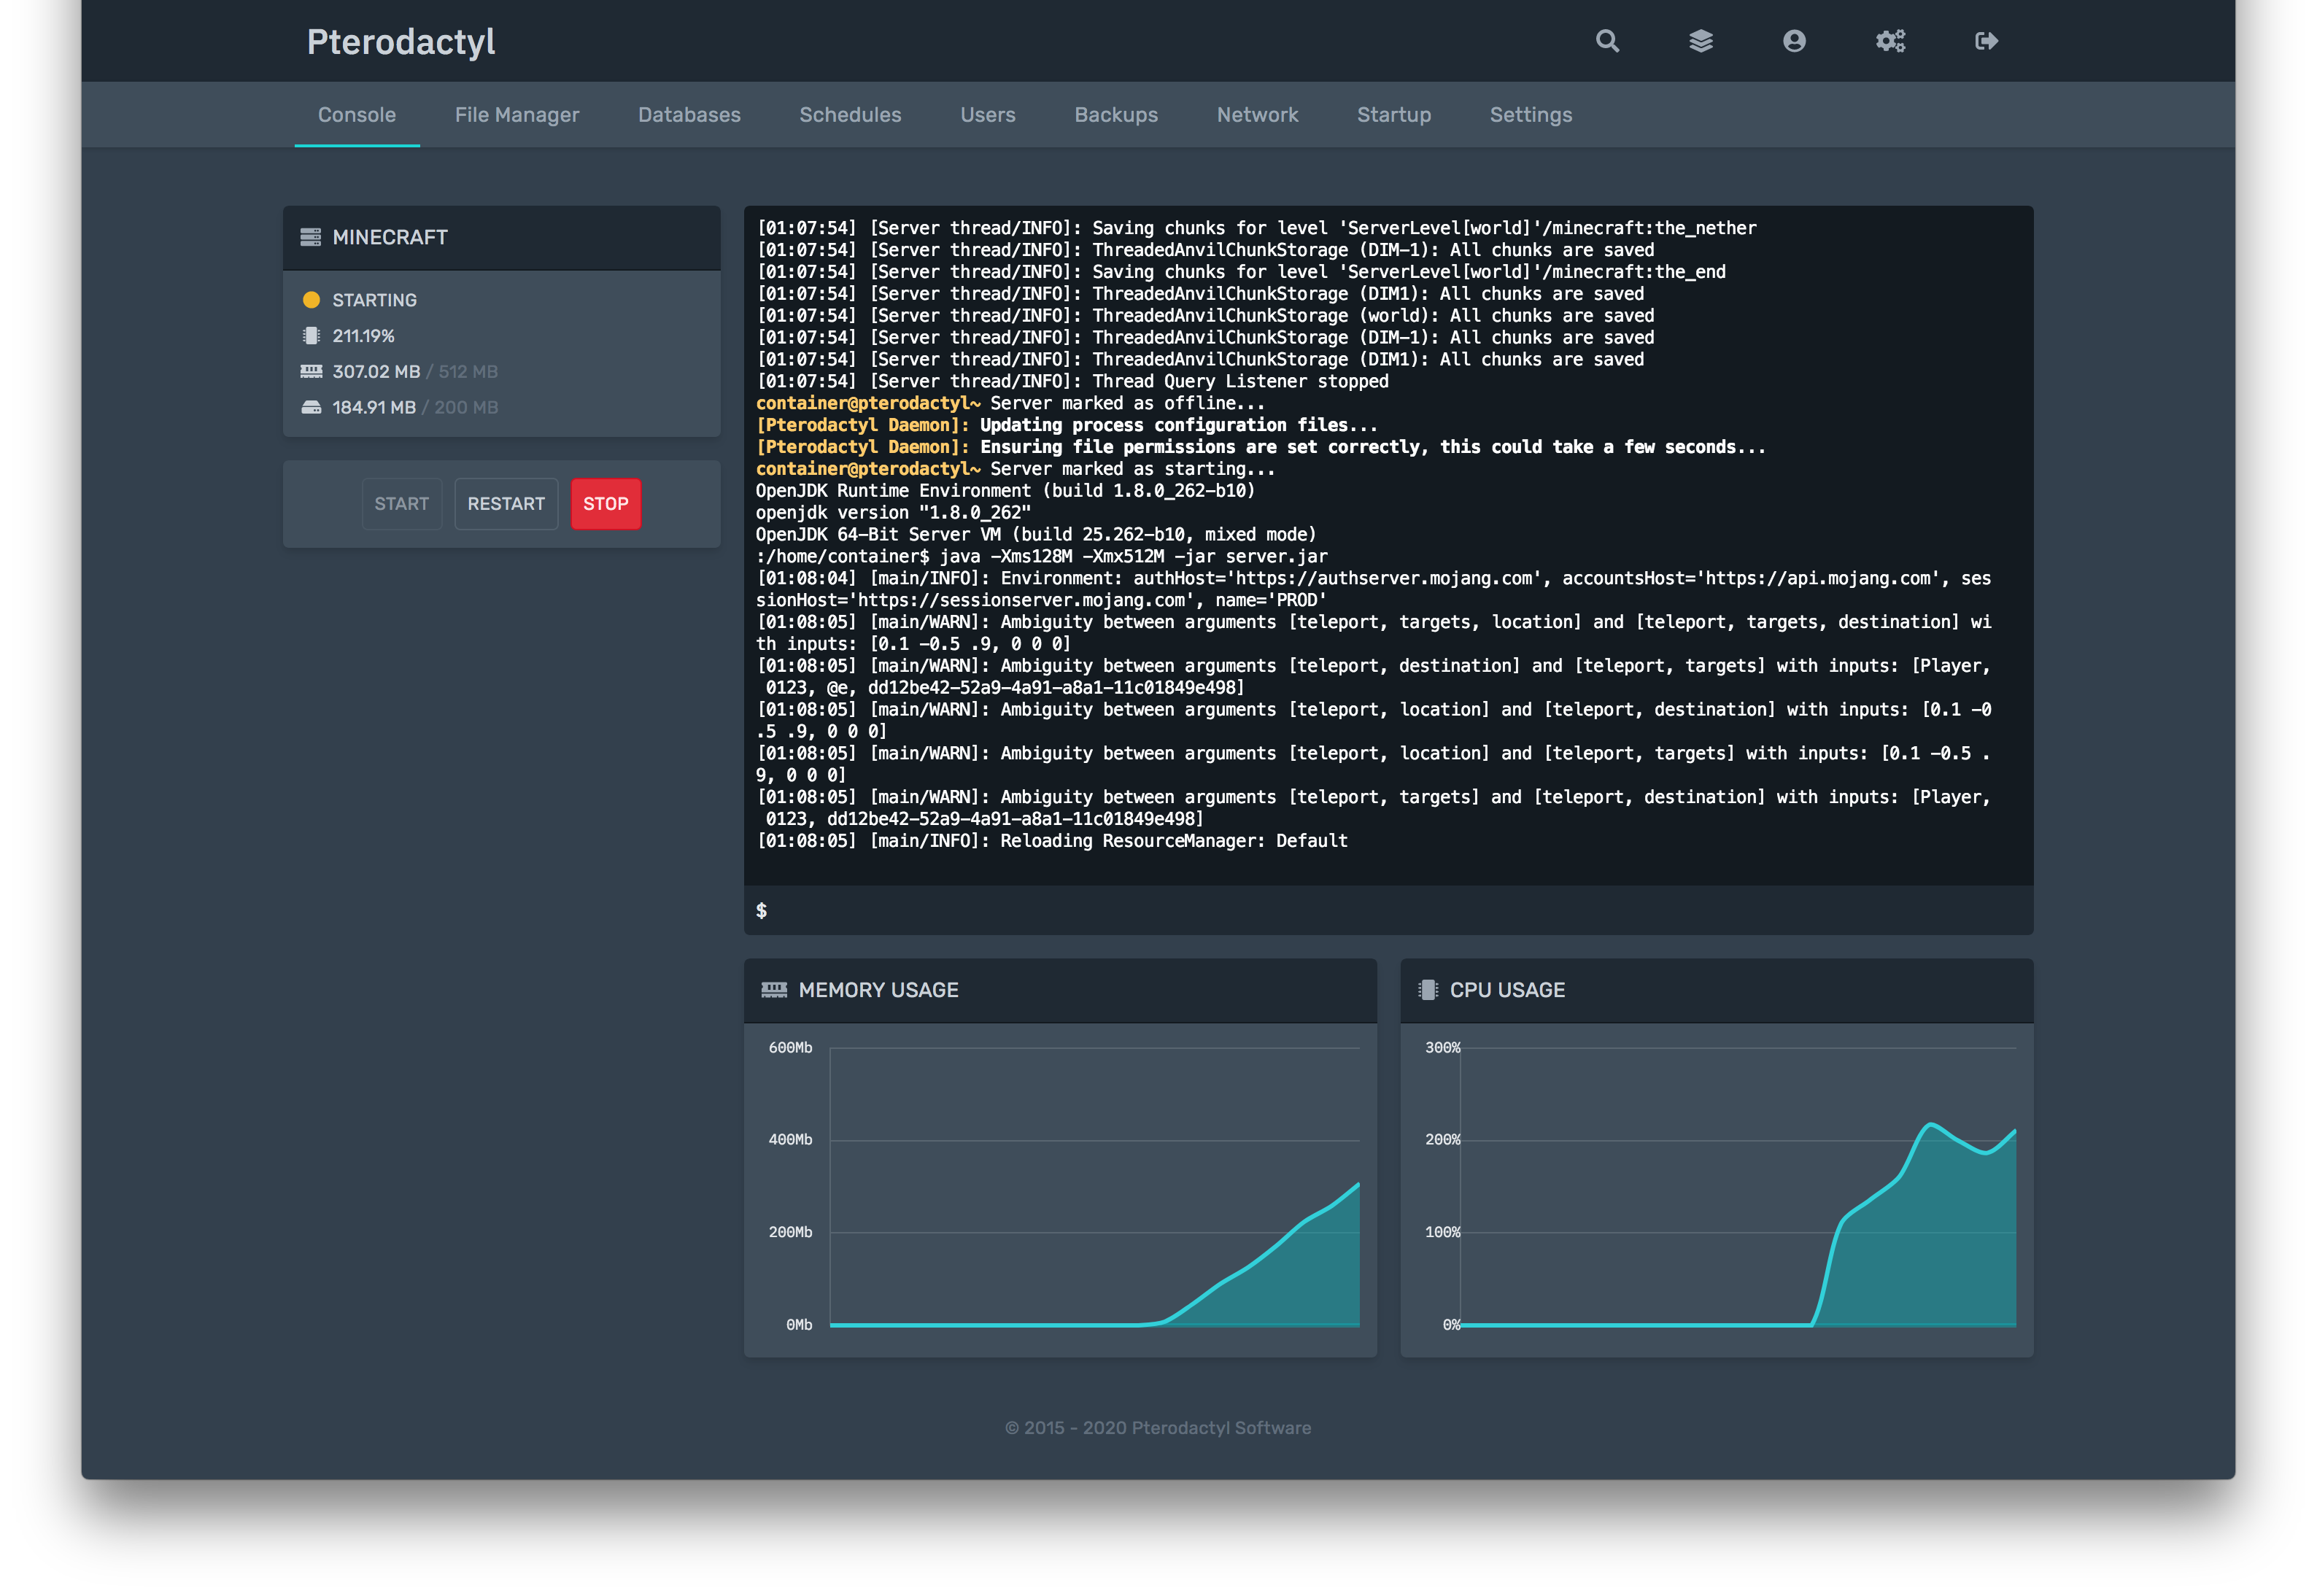Select the Startup tab

(1393, 115)
